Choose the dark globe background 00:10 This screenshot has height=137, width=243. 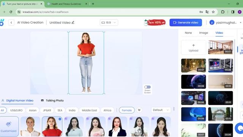tap(220, 98)
